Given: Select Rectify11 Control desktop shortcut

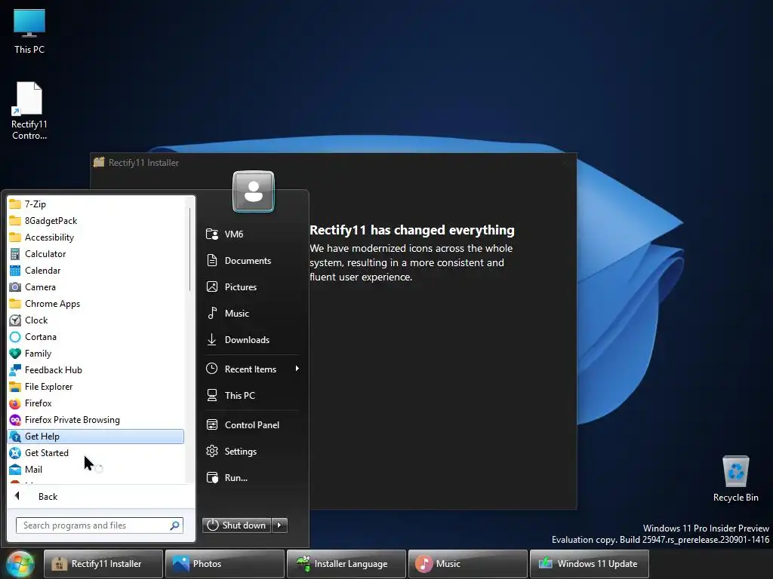Looking at the screenshot, I should [x=29, y=112].
